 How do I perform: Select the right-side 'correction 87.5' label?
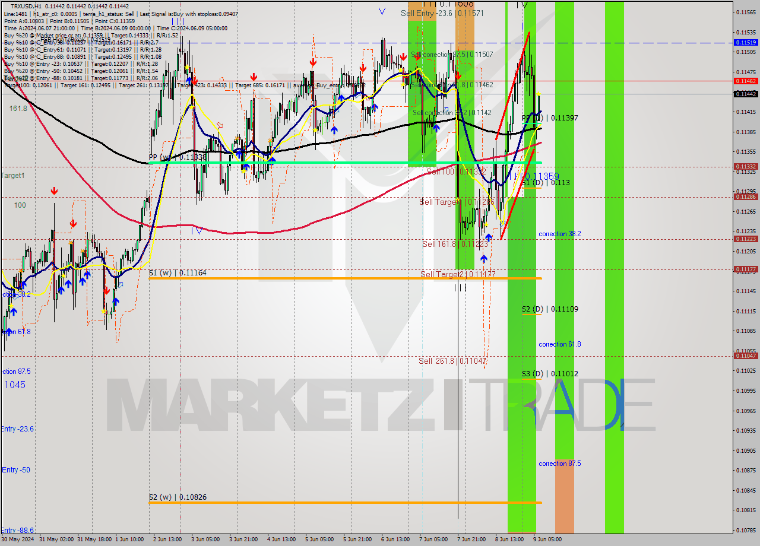560,464
